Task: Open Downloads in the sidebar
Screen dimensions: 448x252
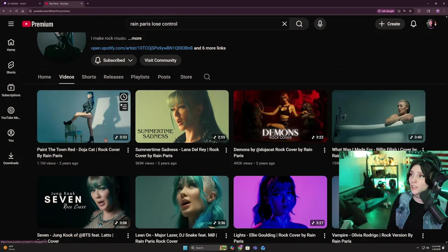Action: coord(11,159)
